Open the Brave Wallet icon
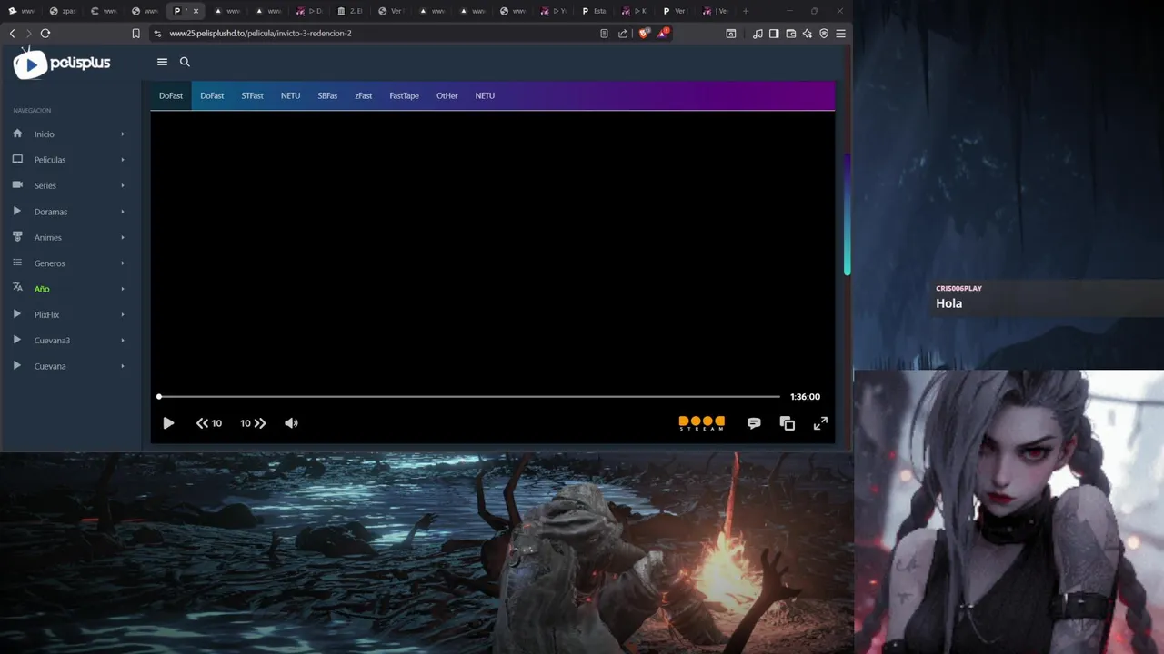The height and width of the screenshot is (654, 1164). pyautogui.click(x=791, y=34)
